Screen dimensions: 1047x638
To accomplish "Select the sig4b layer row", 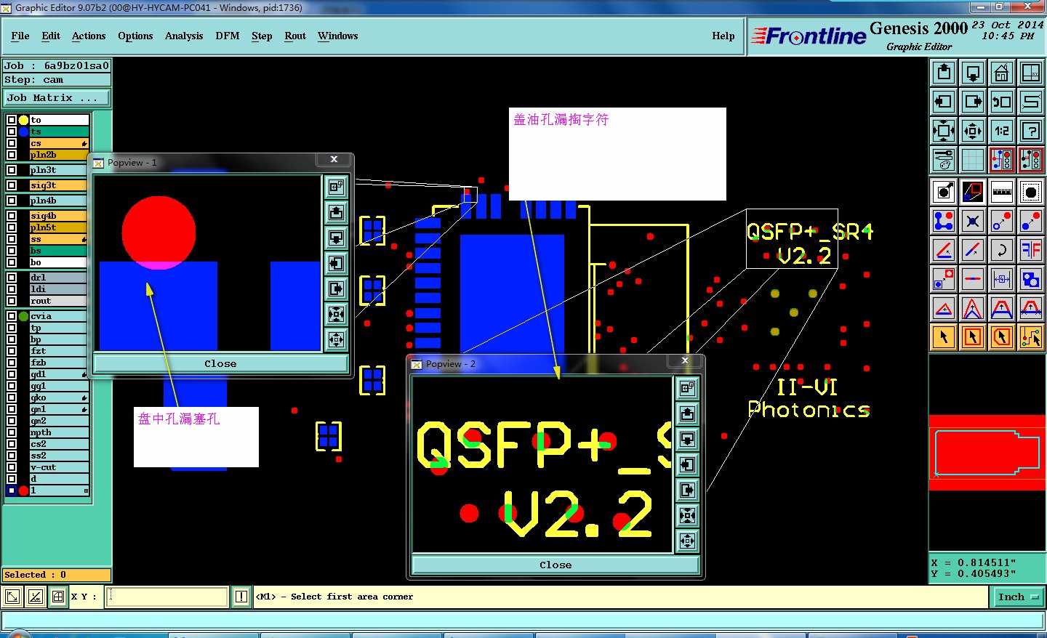I will [59, 216].
